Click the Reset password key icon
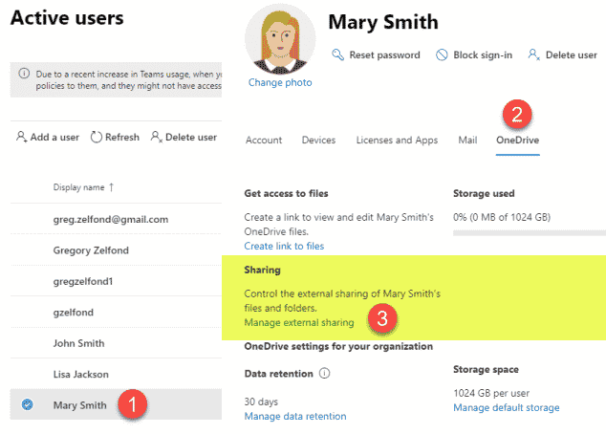Screen dimensions: 606x434 [337, 54]
